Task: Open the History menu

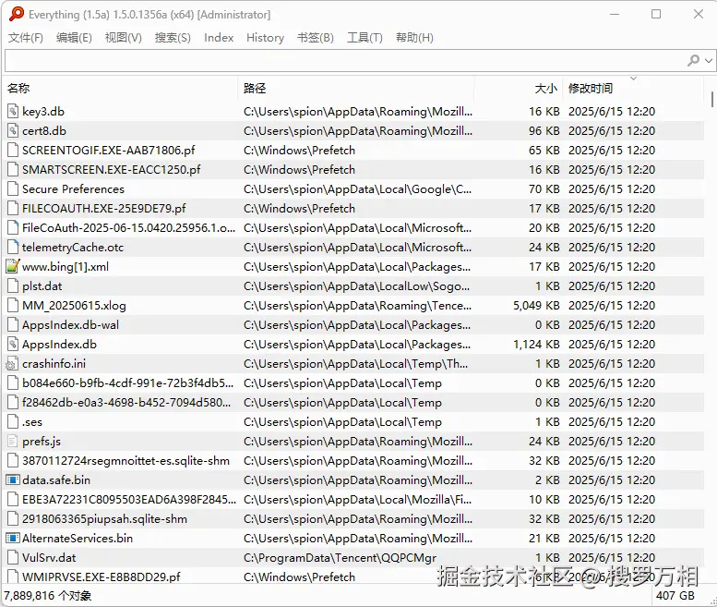Action: tap(265, 38)
